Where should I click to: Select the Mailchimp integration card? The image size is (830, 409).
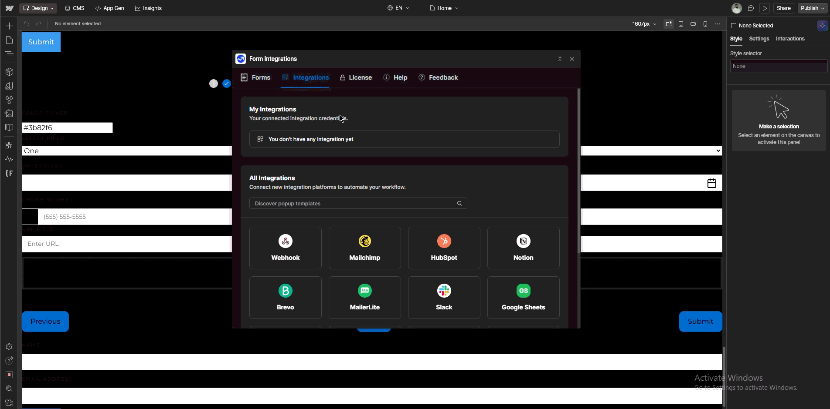point(364,248)
